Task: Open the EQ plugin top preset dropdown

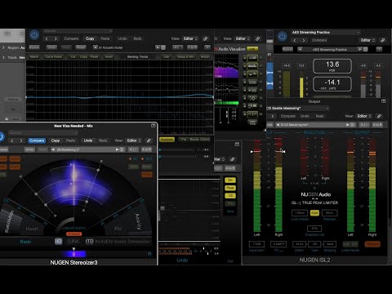Action: 78,31
